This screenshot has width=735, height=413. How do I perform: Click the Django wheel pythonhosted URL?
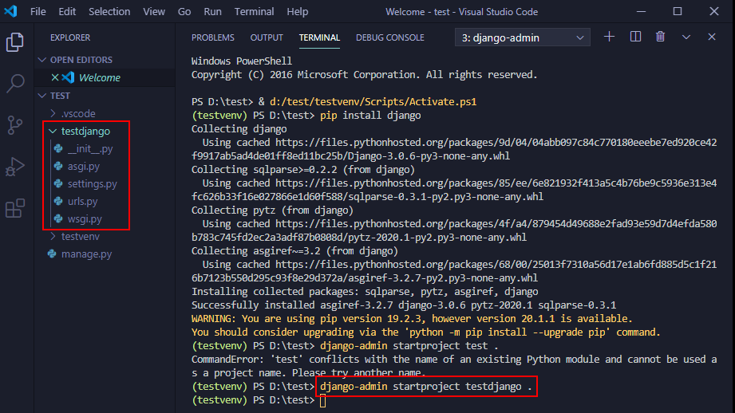click(454, 149)
